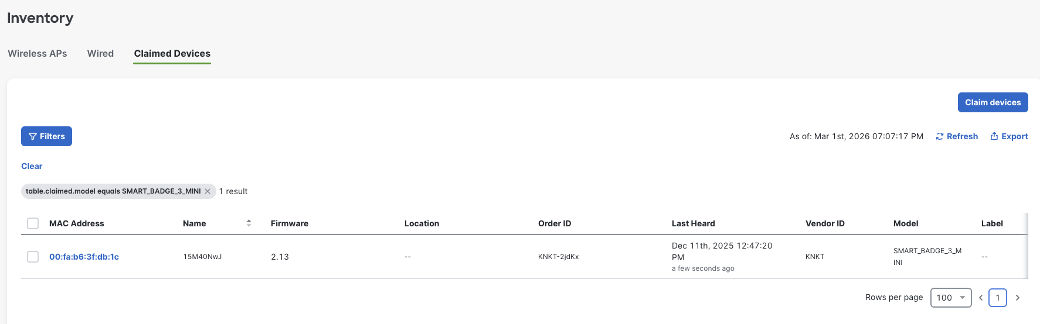Click the Name column sort arrows
1040x324 pixels.
point(249,223)
